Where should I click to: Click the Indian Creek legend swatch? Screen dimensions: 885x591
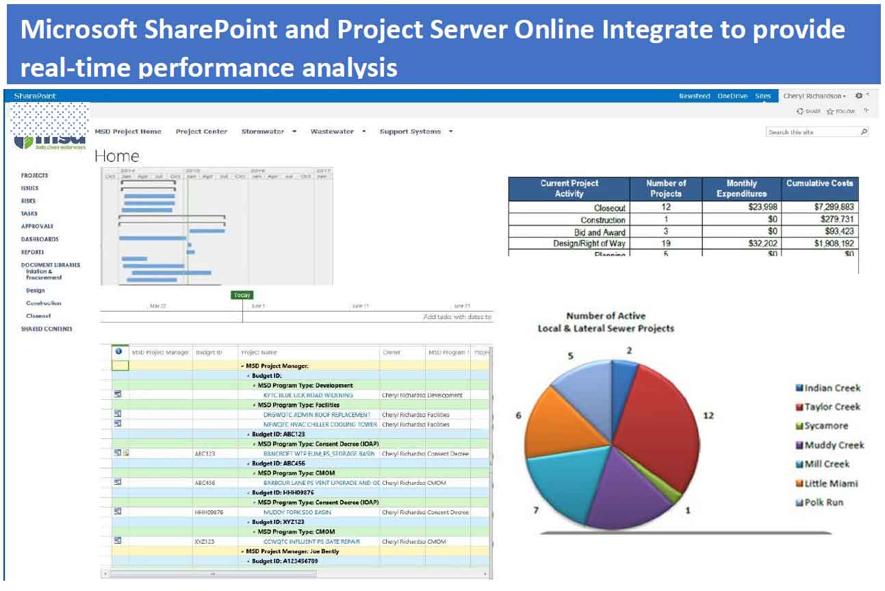click(799, 388)
